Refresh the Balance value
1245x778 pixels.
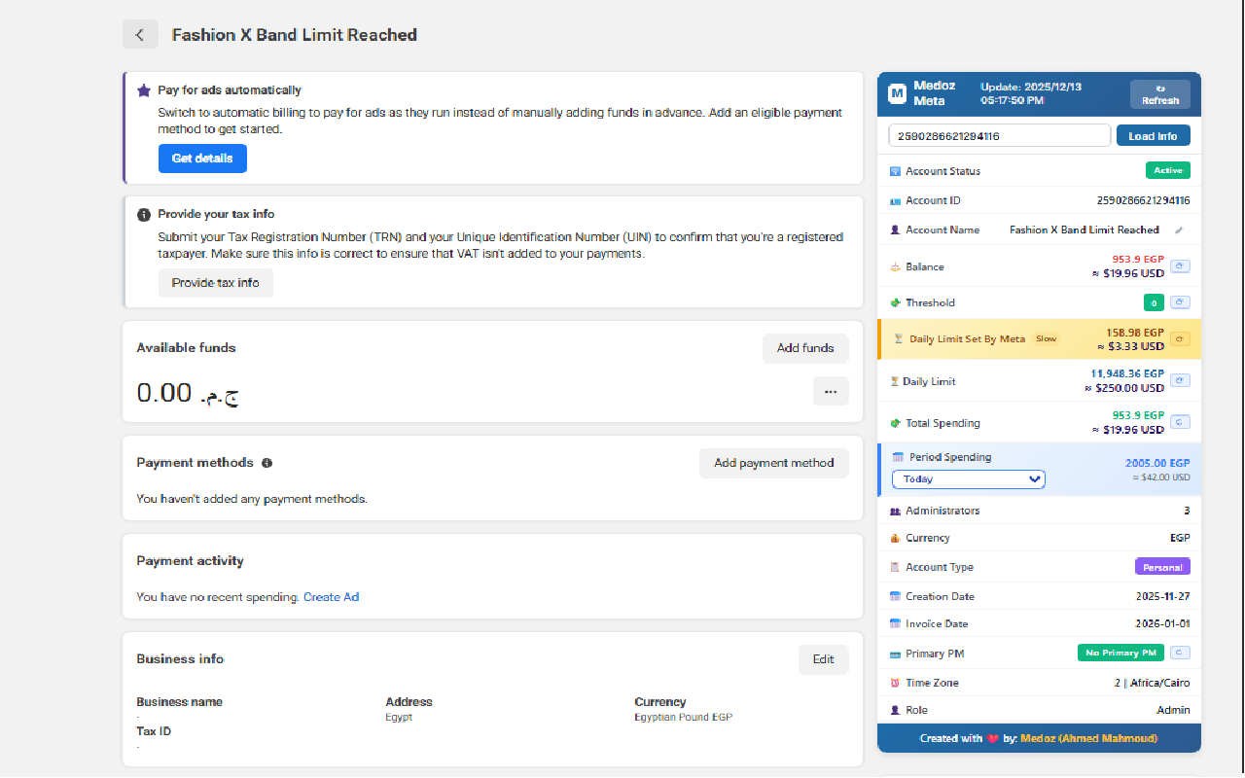point(1179,266)
